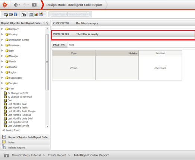Screen dimensions: 195x160
Task: Expand the Manager attribute
Action: point(2,56)
